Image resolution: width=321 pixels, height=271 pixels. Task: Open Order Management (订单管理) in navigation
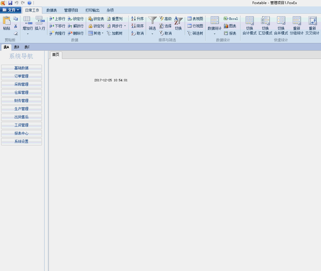[22, 76]
